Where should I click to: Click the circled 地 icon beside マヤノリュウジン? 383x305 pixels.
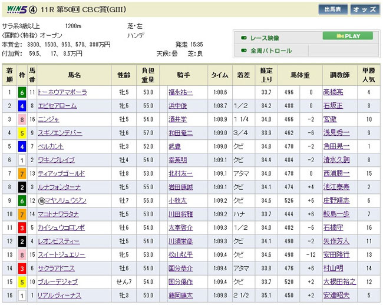[40, 200]
